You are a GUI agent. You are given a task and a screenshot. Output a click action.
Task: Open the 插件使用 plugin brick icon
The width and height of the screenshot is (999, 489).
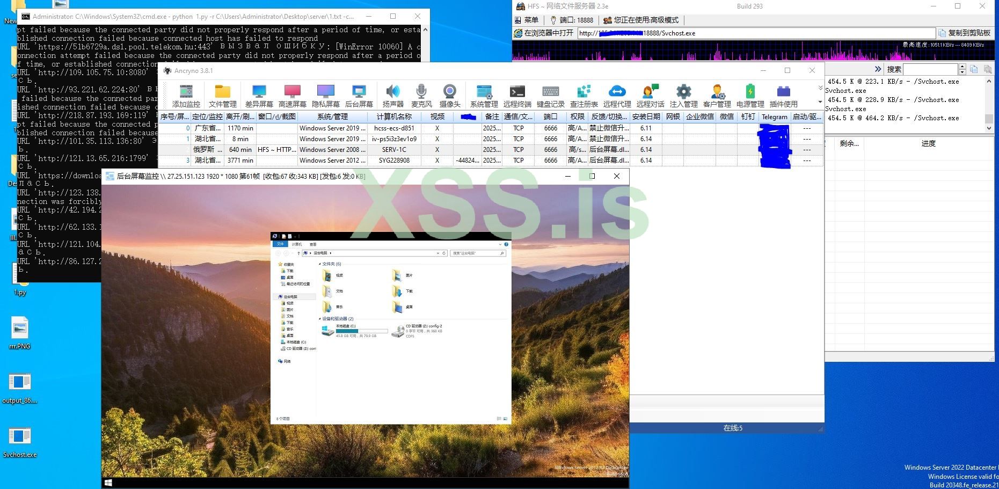click(x=784, y=96)
